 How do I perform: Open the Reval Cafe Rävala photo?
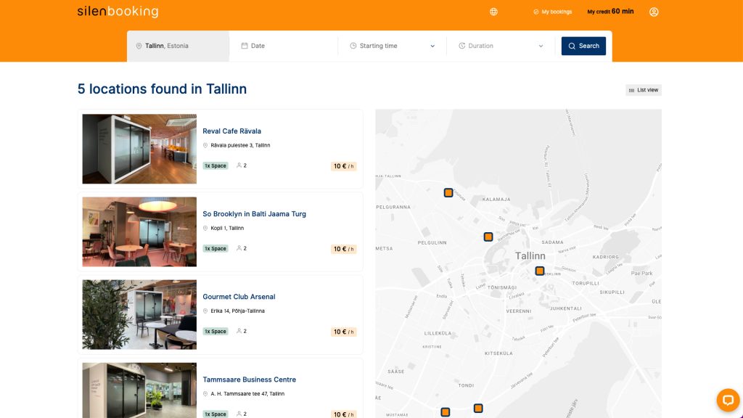pyautogui.click(x=139, y=149)
